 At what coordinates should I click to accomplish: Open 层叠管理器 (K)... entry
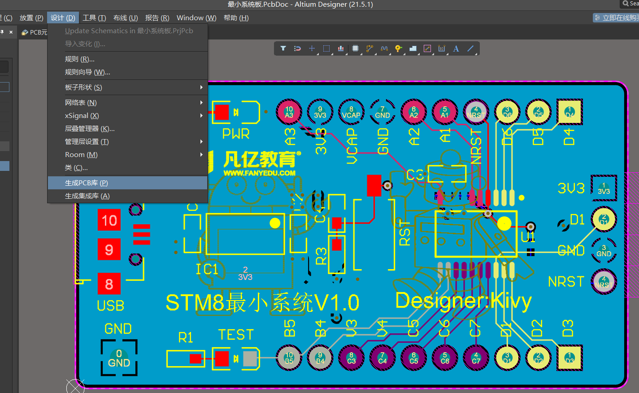(x=127, y=129)
